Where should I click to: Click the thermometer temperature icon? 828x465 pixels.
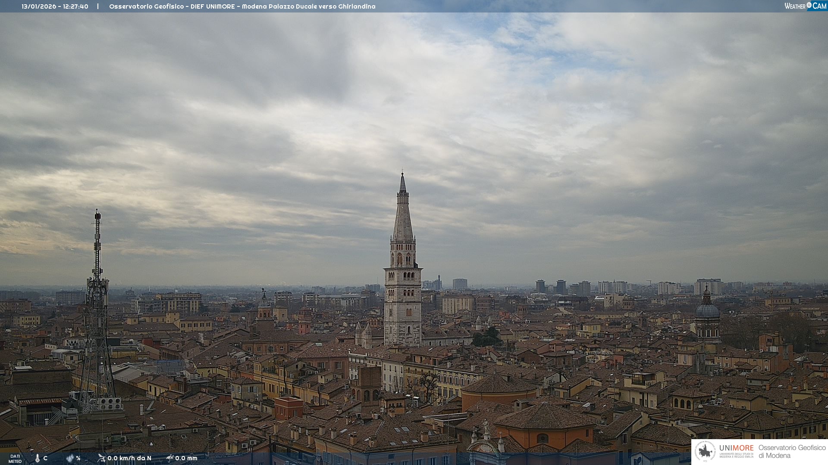click(38, 459)
